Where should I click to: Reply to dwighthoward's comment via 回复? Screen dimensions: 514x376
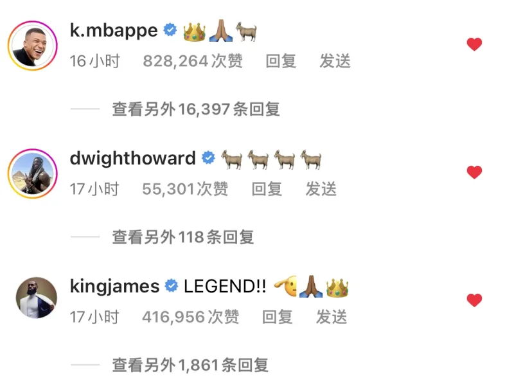click(x=267, y=189)
